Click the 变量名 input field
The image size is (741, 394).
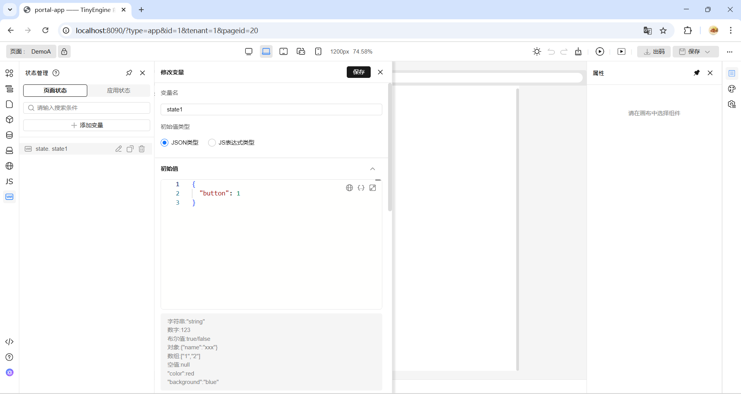[x=271, y=109]
